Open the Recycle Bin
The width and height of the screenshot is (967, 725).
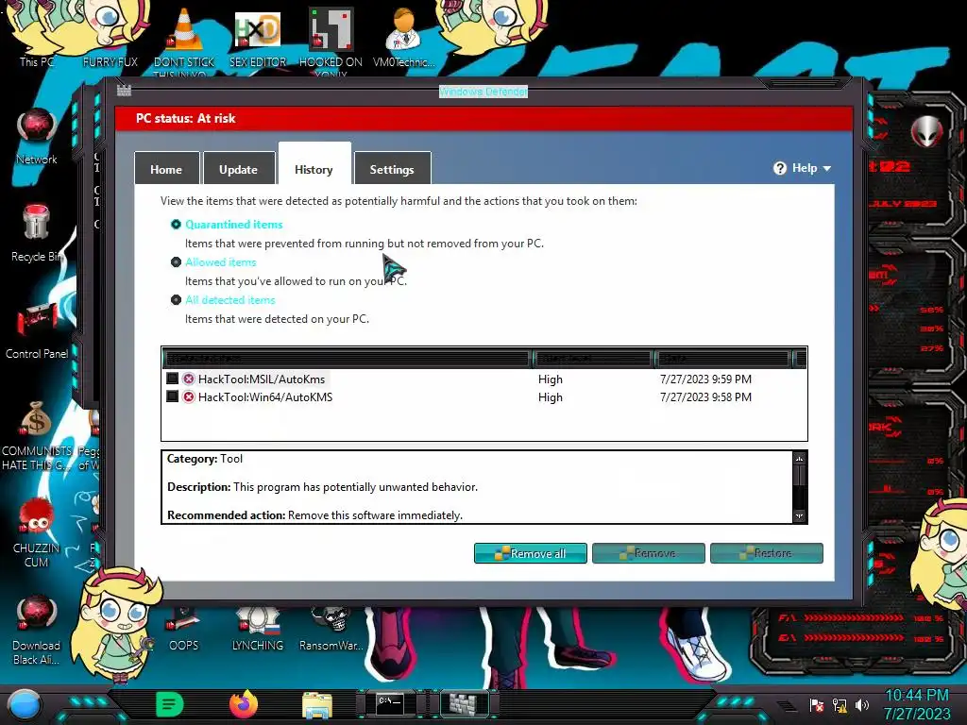tap(37, 233)
